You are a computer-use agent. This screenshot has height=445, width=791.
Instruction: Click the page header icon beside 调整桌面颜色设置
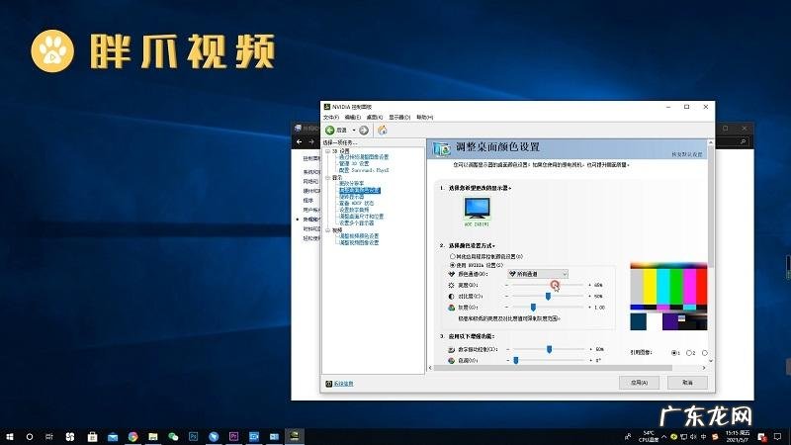tap(441, 148)
